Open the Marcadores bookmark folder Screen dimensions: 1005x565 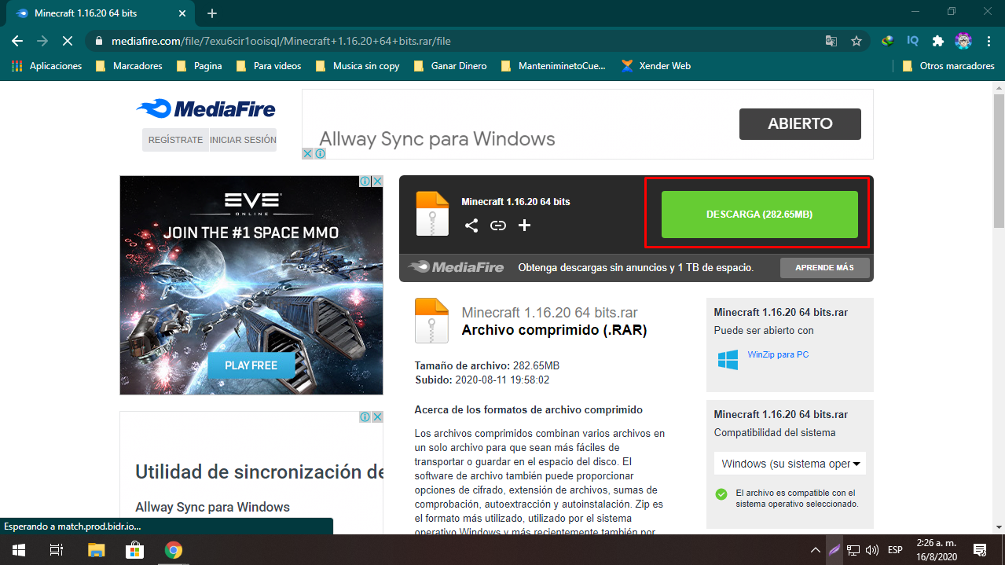click(x=129, y=66)
